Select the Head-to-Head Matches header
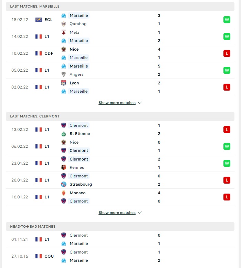This screenshot has height=268, width=241. click(120, 226)
